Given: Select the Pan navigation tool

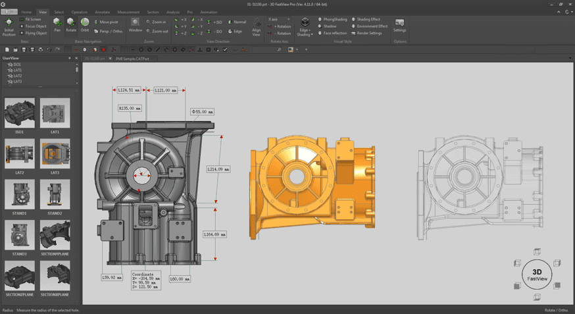Looking at the screenshot, I should [57, 24].
